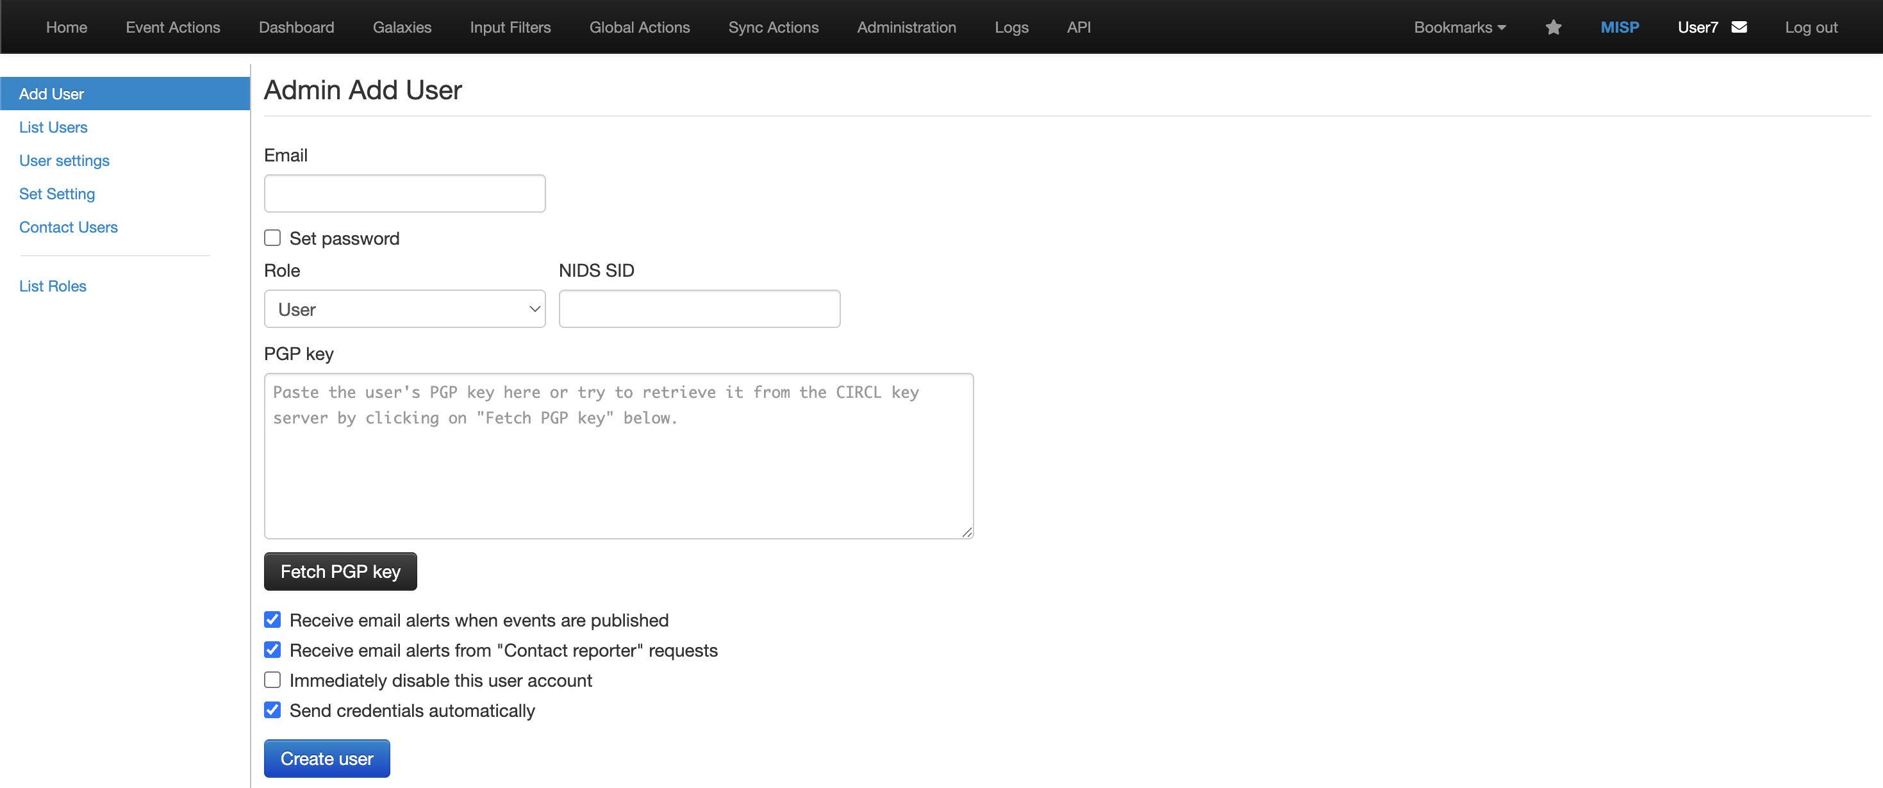Click the Email input field
The width and height of the screenshot is (1883, 788).
[x=404, y=193]
